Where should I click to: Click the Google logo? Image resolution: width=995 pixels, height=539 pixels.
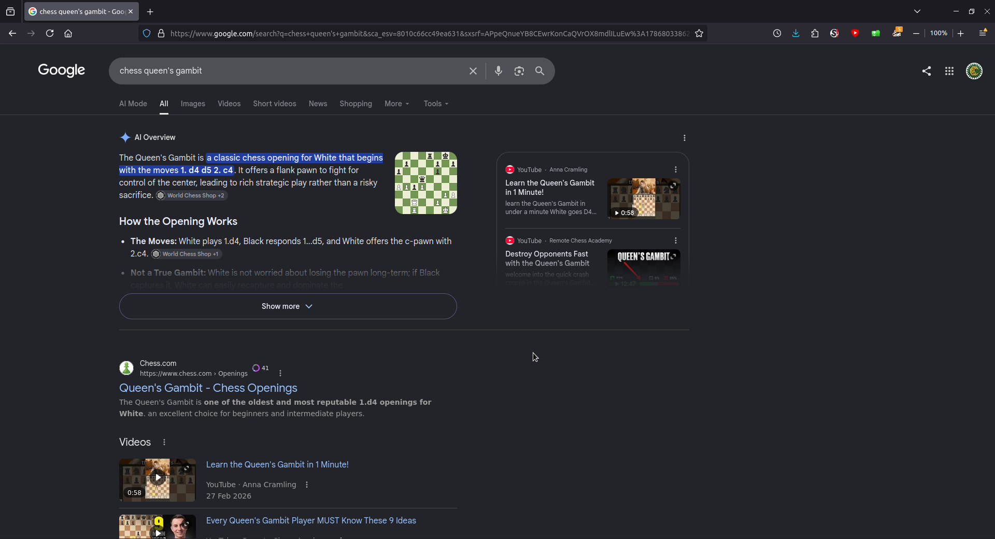point(61,70)
